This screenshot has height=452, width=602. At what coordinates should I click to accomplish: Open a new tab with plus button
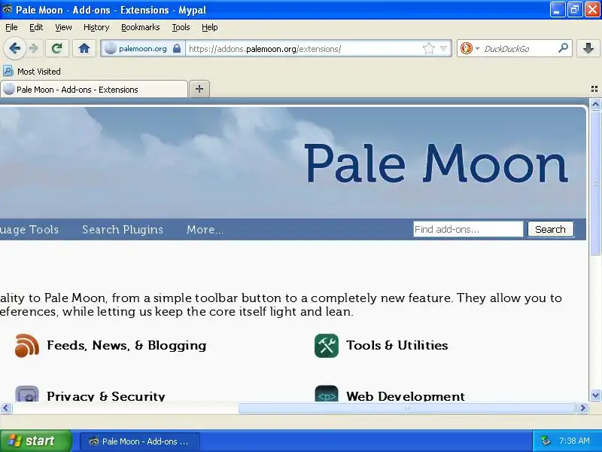pyautogui.click(x=199, y=89)
